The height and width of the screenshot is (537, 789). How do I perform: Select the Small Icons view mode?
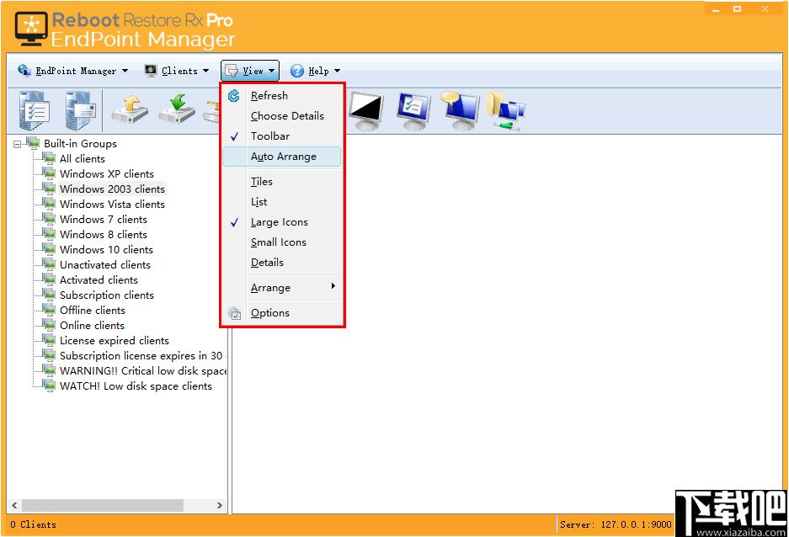[x=282, y=242]
